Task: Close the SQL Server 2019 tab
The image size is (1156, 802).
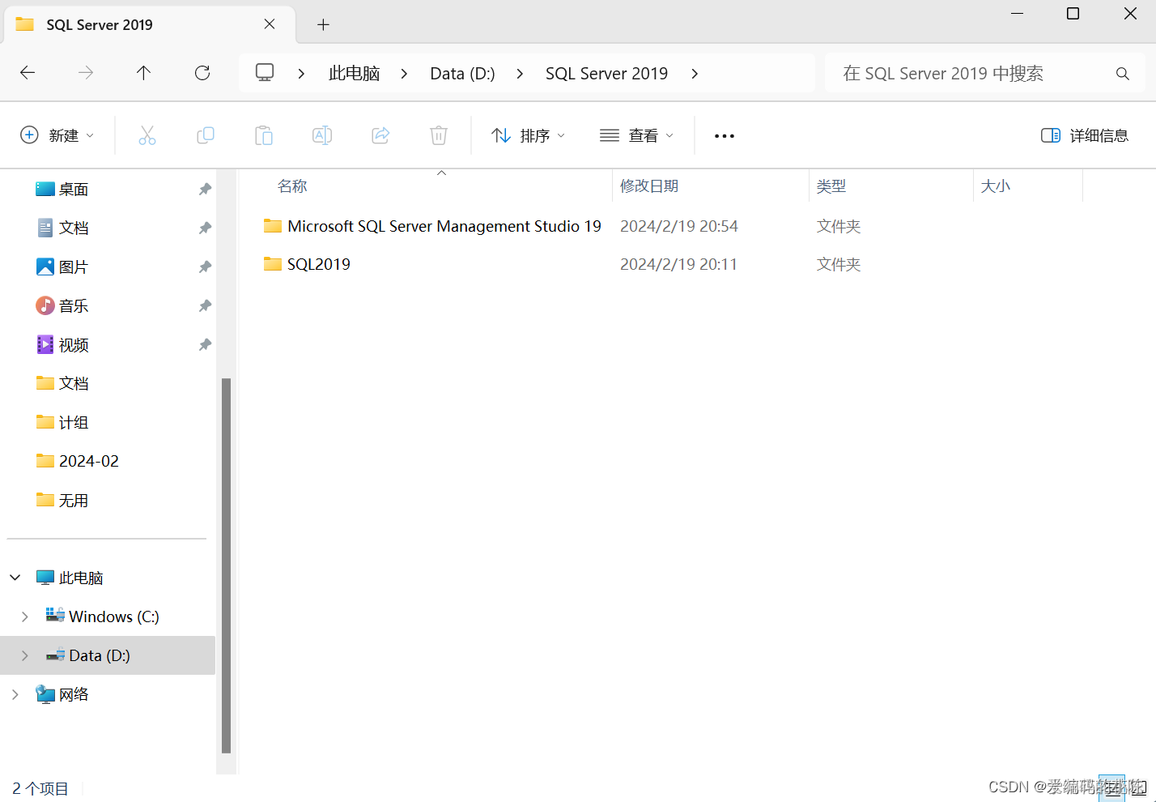Action: [x=270, y=24]
